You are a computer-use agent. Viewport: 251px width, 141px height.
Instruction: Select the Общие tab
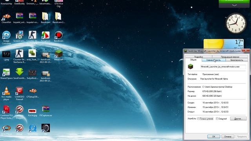(x=193, y=60)
